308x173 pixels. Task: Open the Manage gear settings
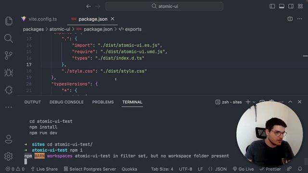coord(9,156)
